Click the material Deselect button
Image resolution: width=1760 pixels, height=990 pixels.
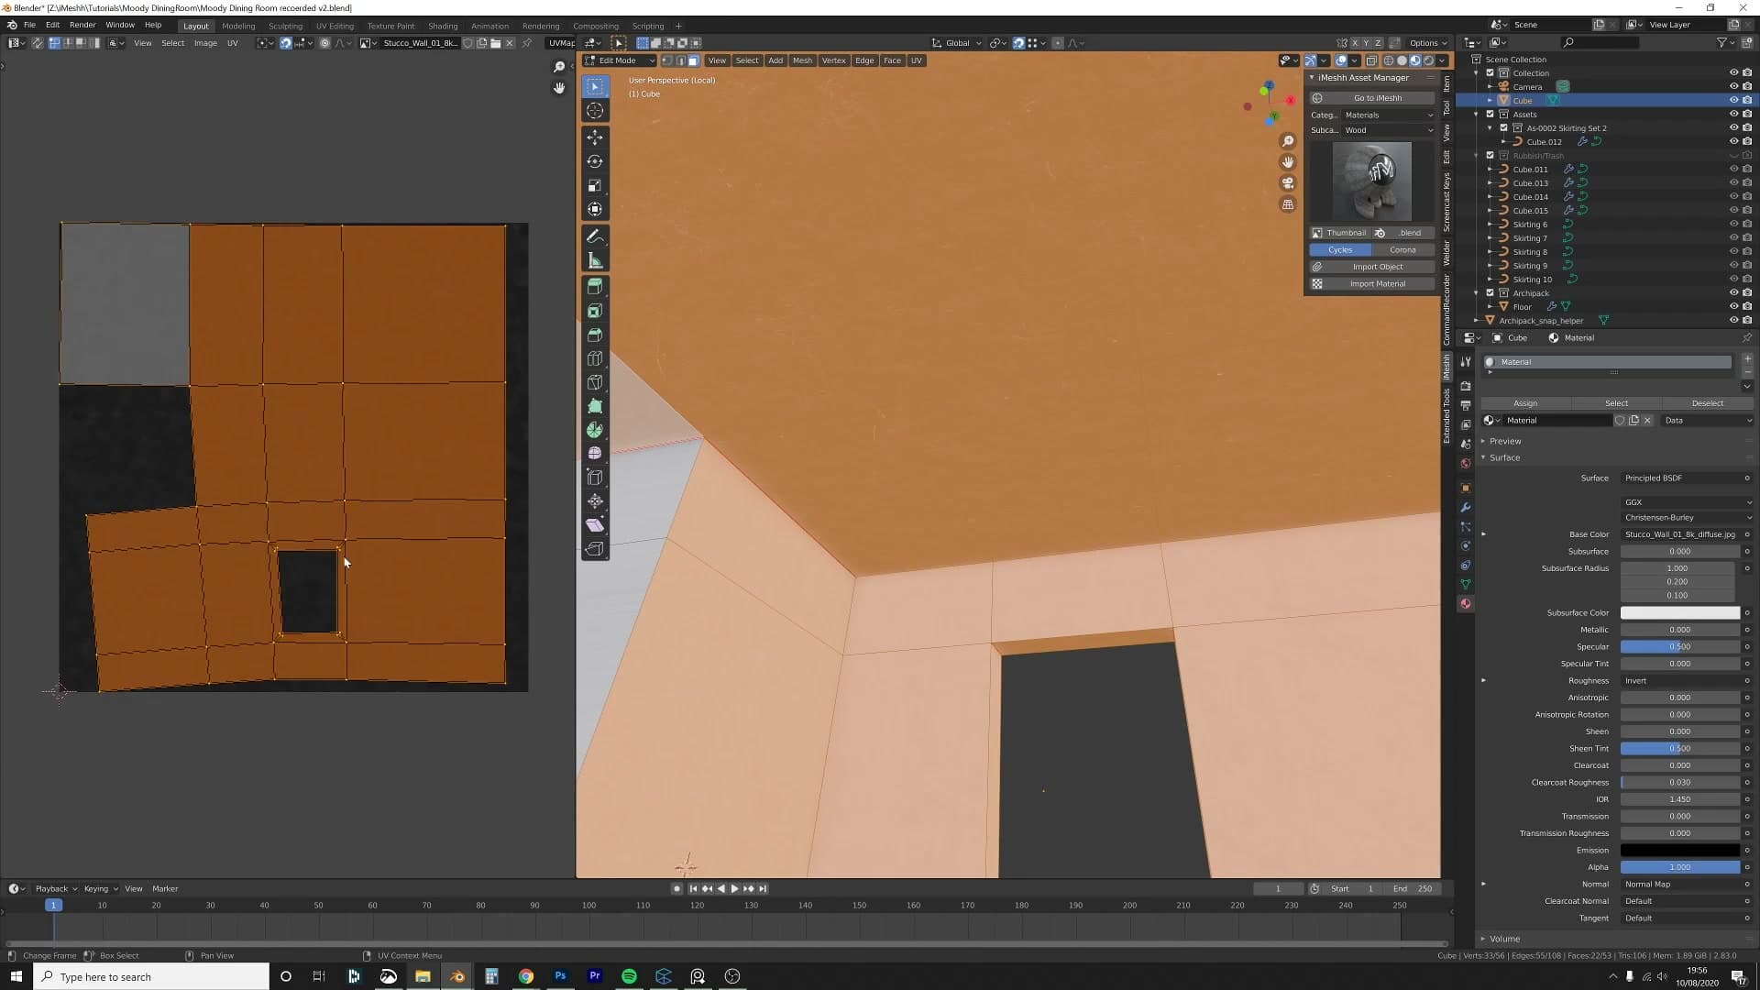(1707, 403)
